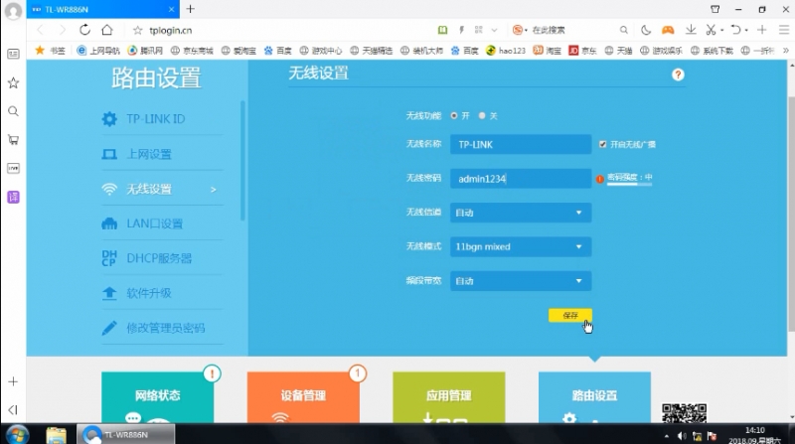
Task: Click the 无线密码 admin1234 field
Action: coord(521,179)
